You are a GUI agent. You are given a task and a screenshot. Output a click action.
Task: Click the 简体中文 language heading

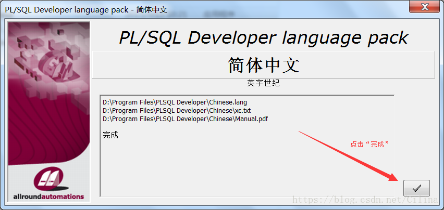click(x=263, y=65)
